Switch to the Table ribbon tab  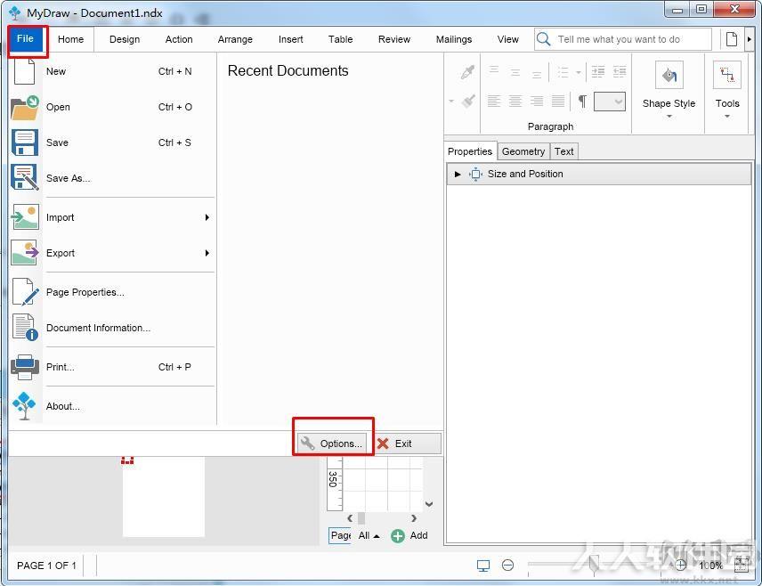pos(340,39)
